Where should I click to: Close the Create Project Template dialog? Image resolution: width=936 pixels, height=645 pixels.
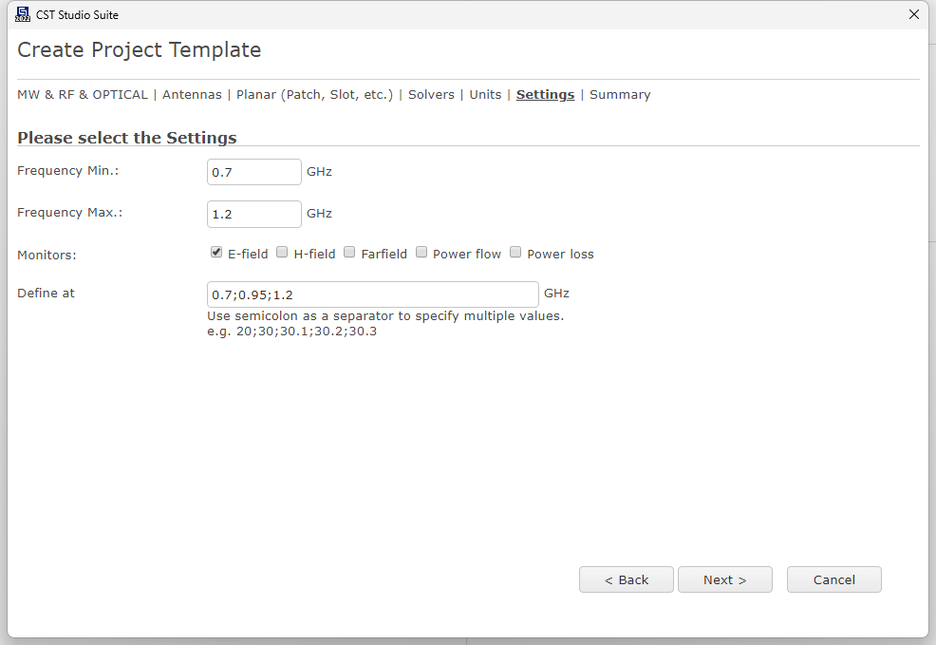pos(913,14)
